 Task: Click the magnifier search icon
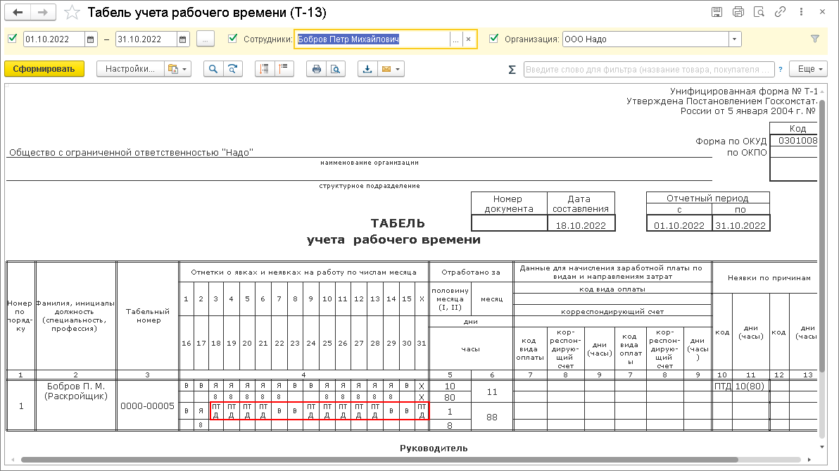tap(213, 69)
